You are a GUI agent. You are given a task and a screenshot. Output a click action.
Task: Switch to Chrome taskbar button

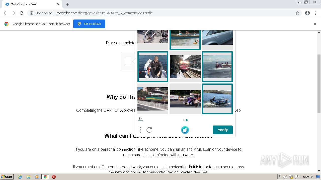(45, 177)
